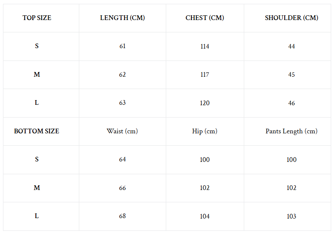Click the Hip (cm) header cell

click(x=205, y=131)
